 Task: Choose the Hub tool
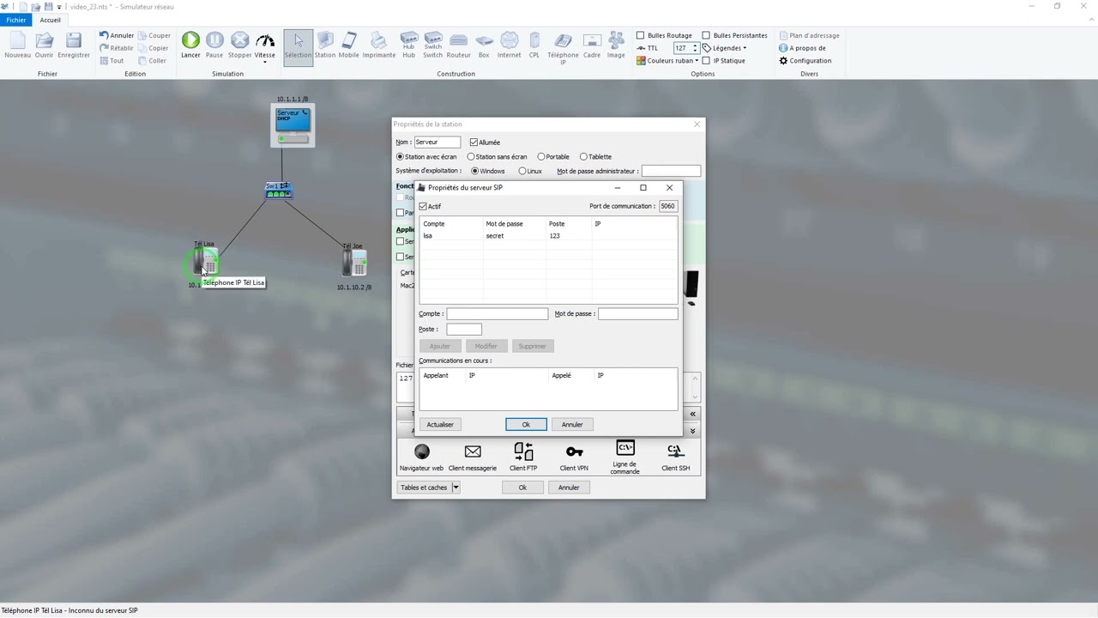point(409,40)
